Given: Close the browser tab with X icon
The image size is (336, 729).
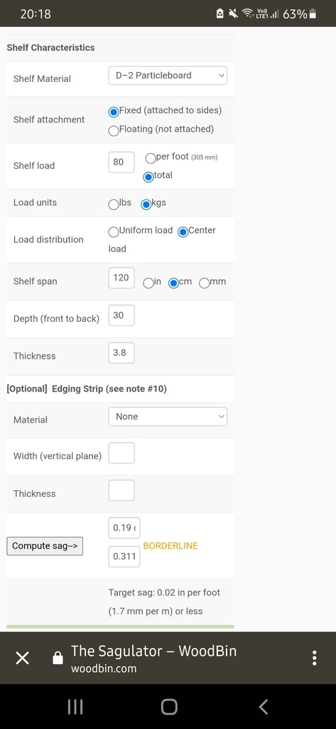Looking at the screenshot, I should pyautogui.click(x=22, y=658).
